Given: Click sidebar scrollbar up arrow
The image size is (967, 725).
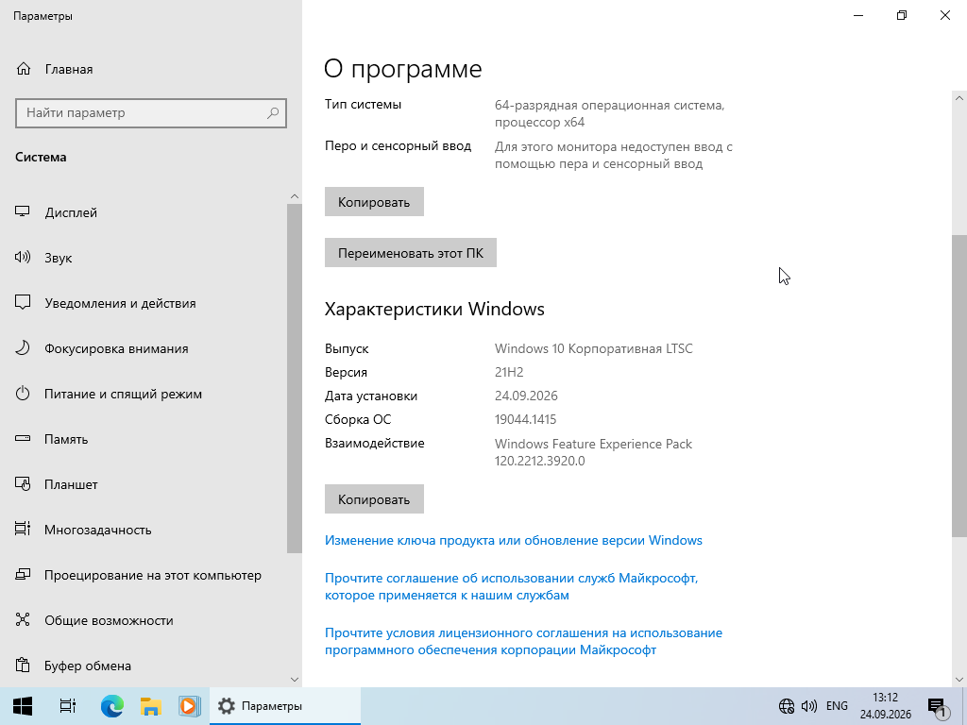Looking at the screenshot, I should coord(295,196).
